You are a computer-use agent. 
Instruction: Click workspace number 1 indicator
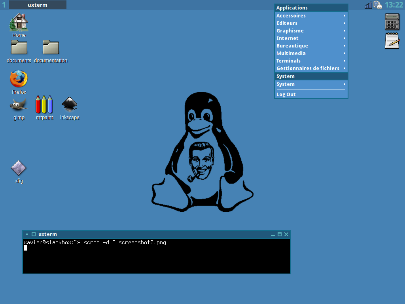[4, 5]
